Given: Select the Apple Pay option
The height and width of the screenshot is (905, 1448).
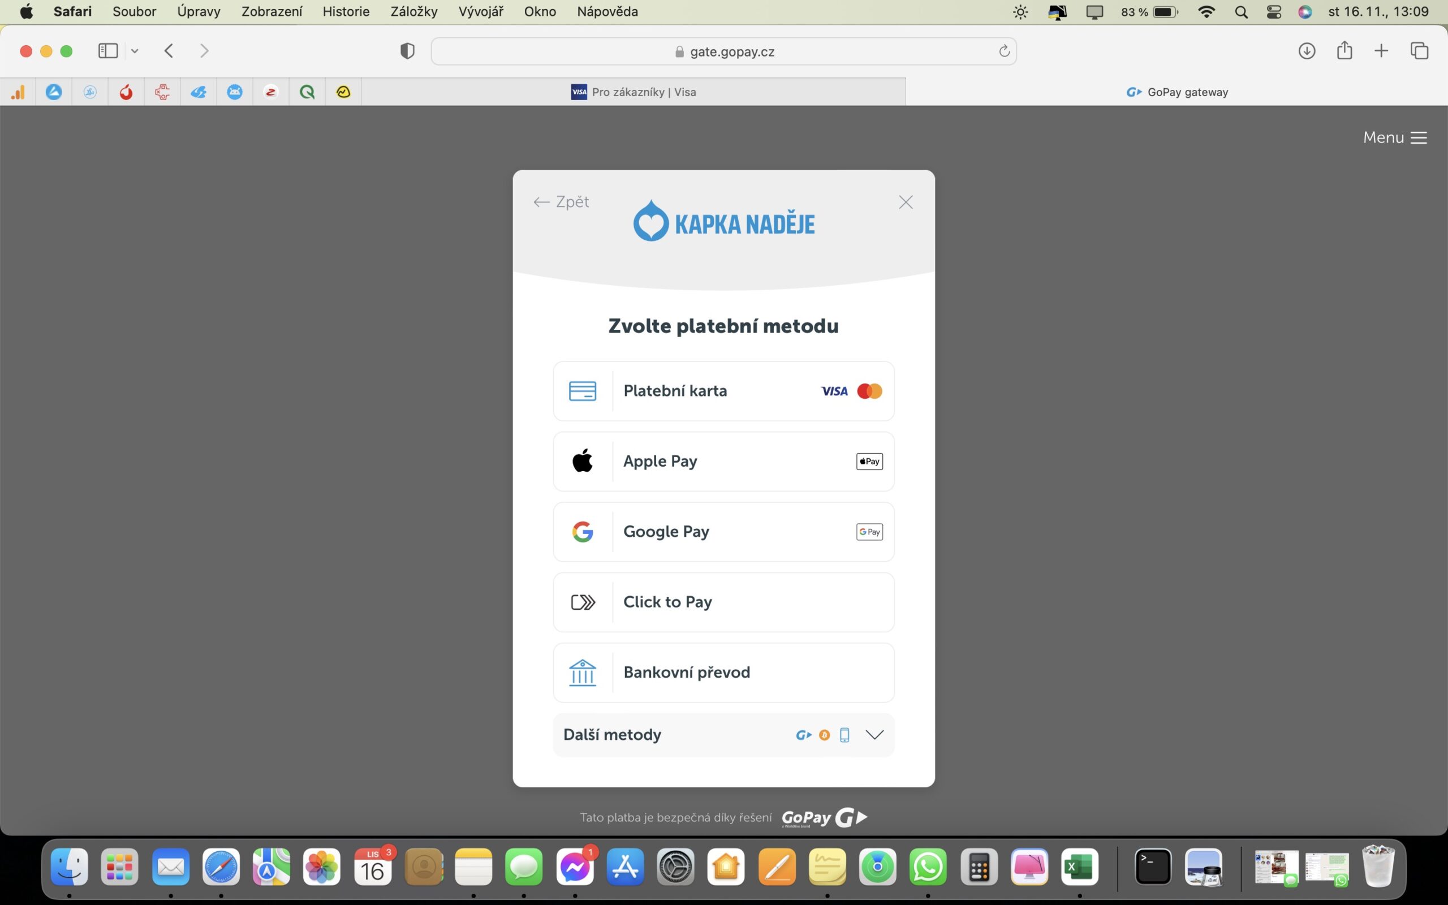Looking at the screenshot, I should pos(723,462).
